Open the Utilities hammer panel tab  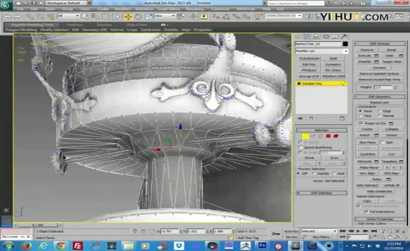click(x=344, y=37)
